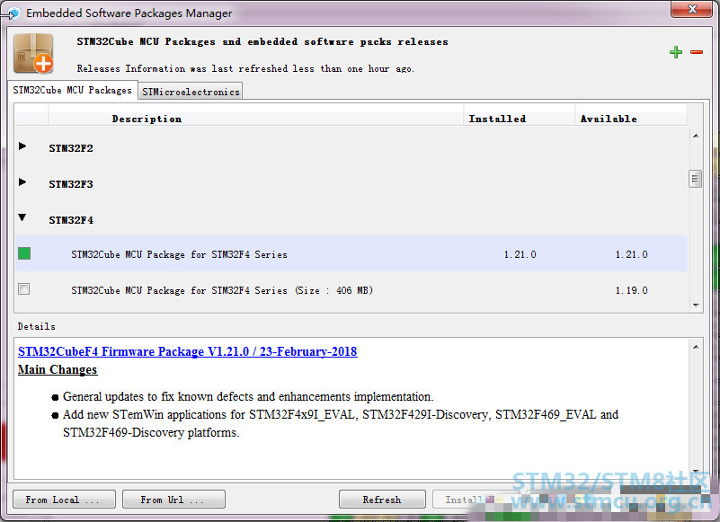
Task: Click the application icon in the title bar
Action: pyautogui.click(x=13, y=13)
